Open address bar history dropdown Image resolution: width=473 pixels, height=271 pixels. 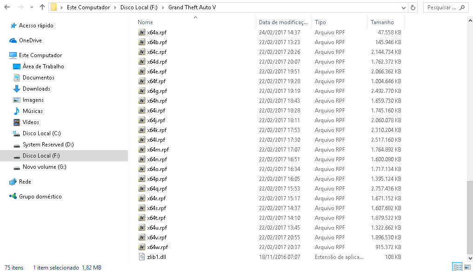click(x=404, y=7)
